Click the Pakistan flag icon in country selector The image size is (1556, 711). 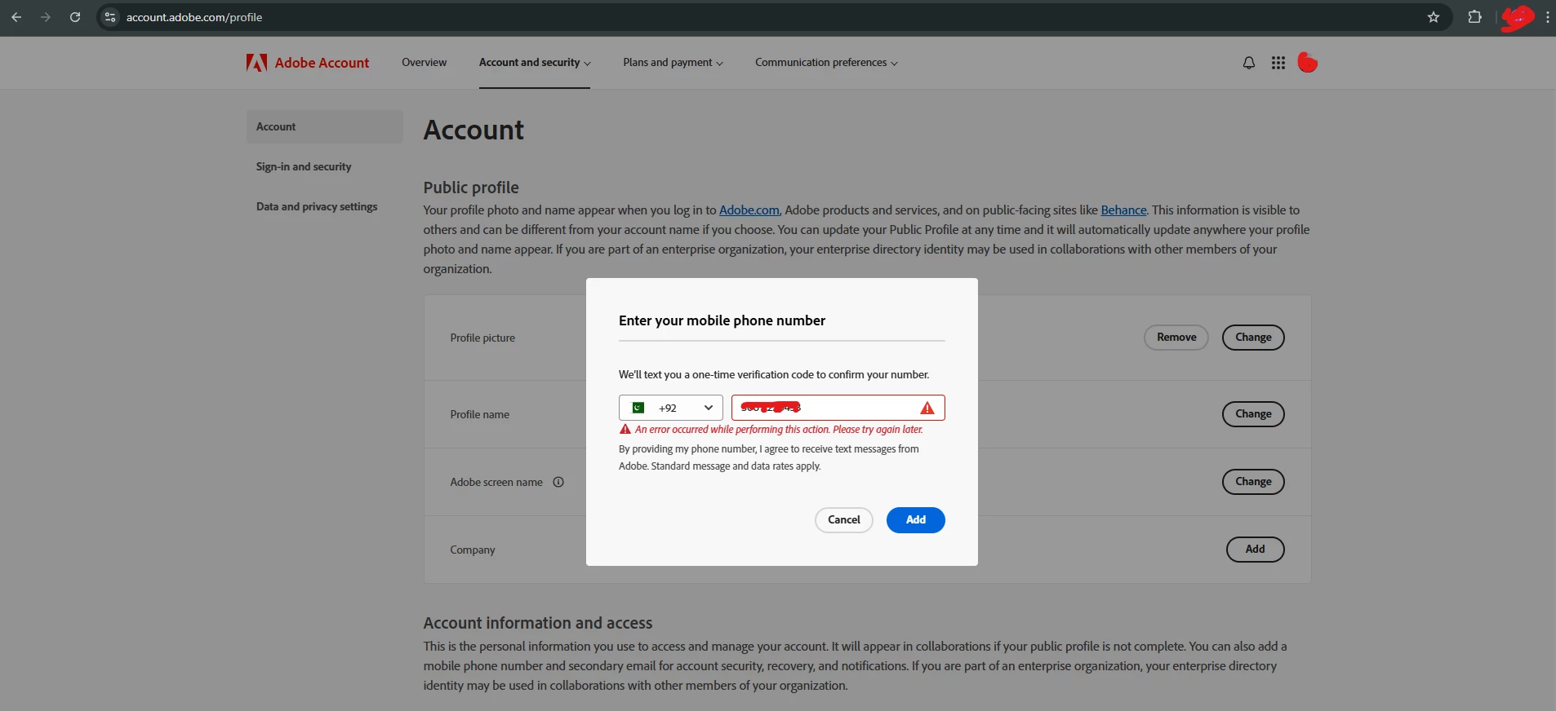638,408
